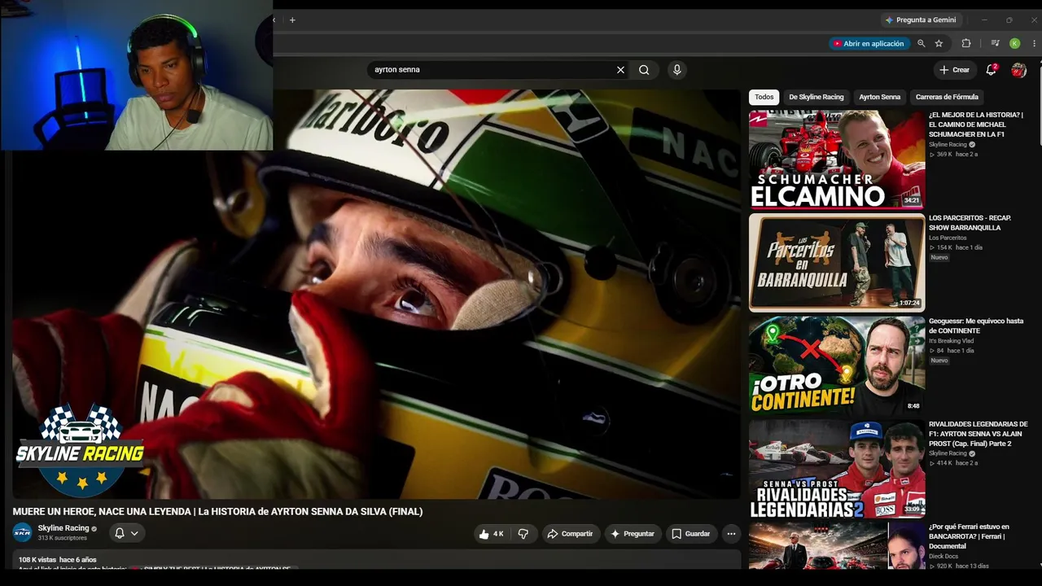Screen dimensions: 1042x586
Task: Open the Skyline Racing channel avatar
Action: pyautogui.click(x=22, y=533)
